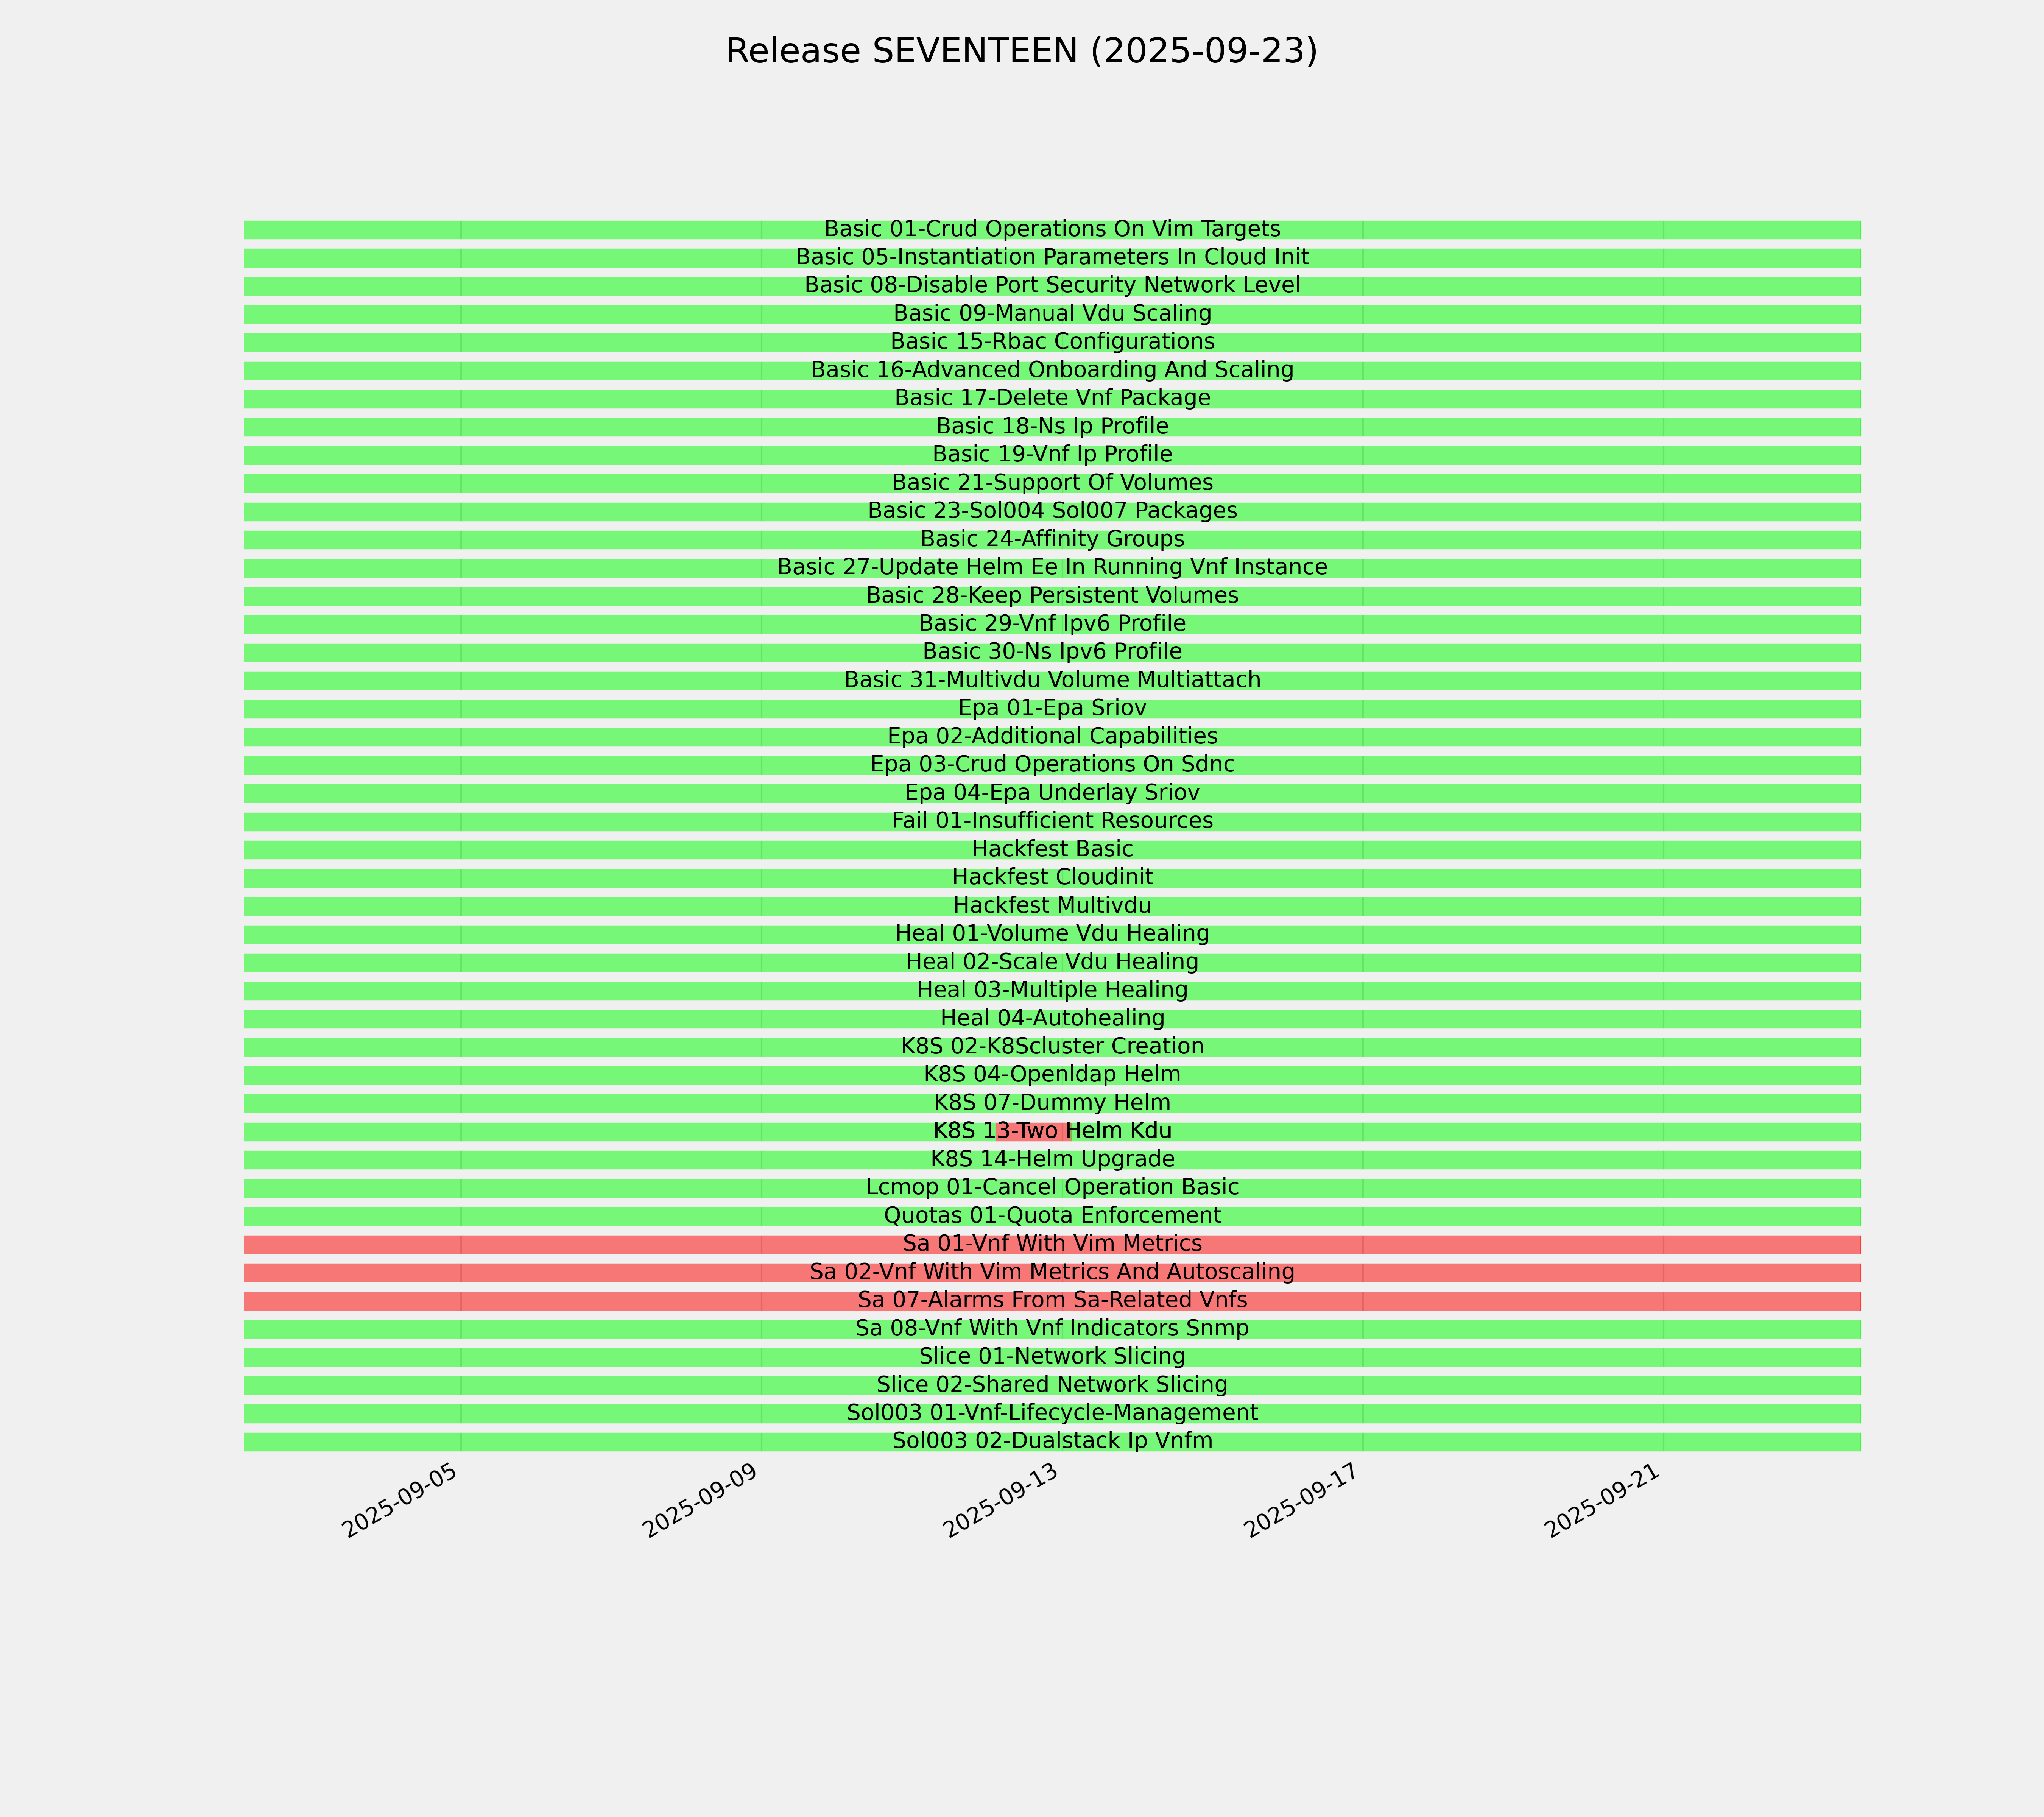Viewport: 2044px width, 1817px height.
Task: Select the Slice 01-Network Slicing bar
Action: pyautogui.click(x=1052, y=1357)
